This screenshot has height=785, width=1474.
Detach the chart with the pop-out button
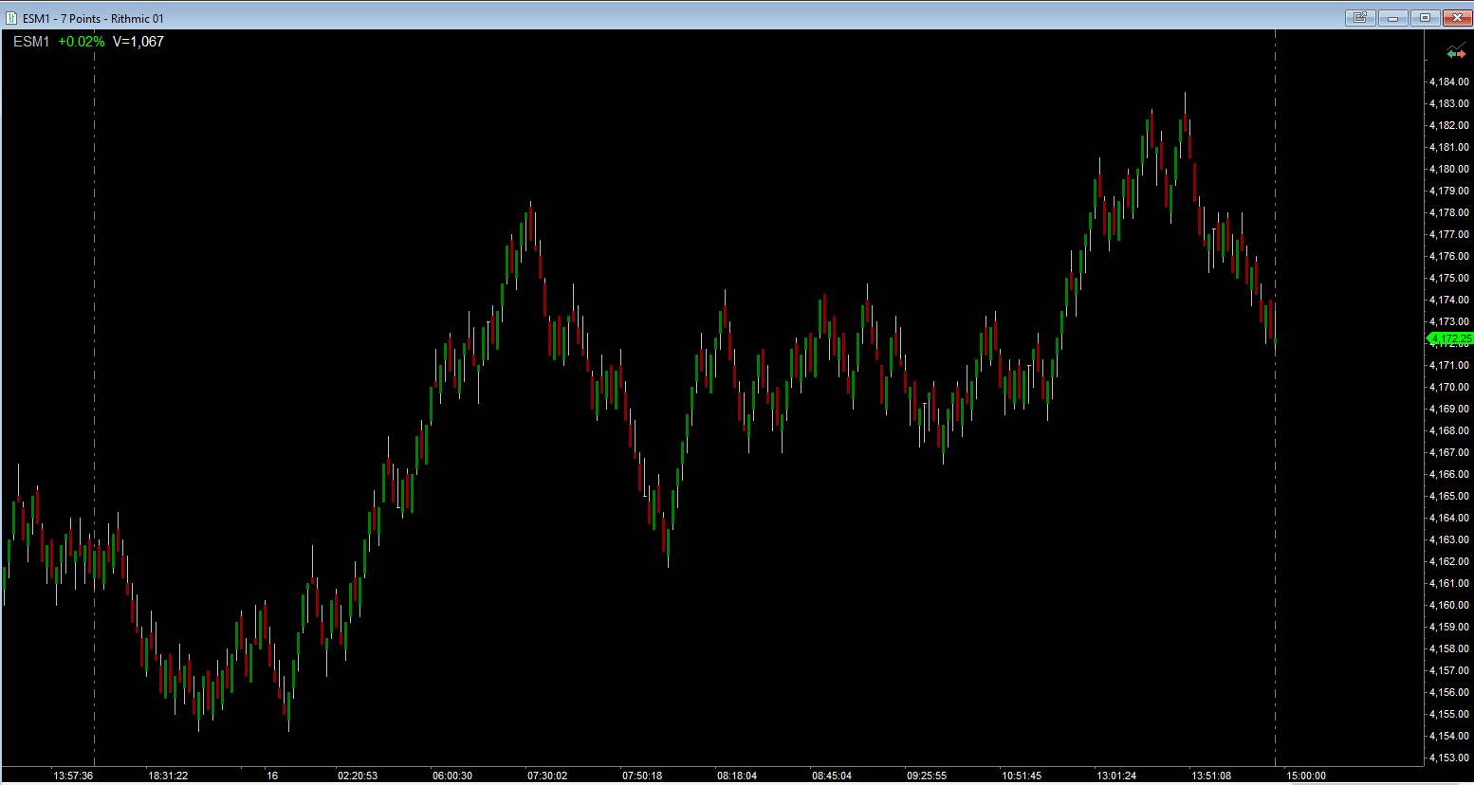coord(1360,17)
